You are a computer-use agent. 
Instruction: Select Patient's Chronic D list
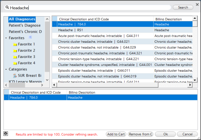25,31
